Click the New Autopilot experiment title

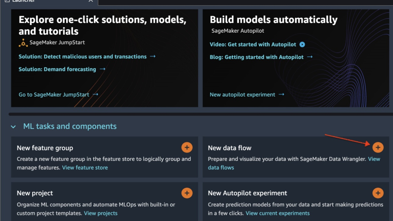[x=248, y=193]
